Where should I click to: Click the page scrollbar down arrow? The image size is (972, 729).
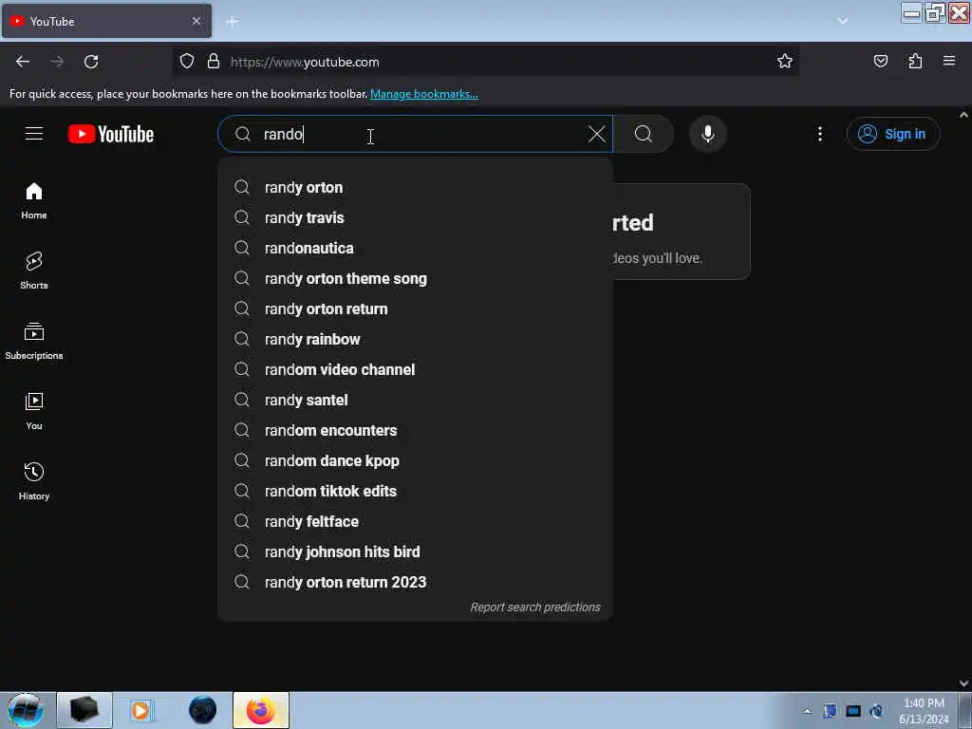964,683
